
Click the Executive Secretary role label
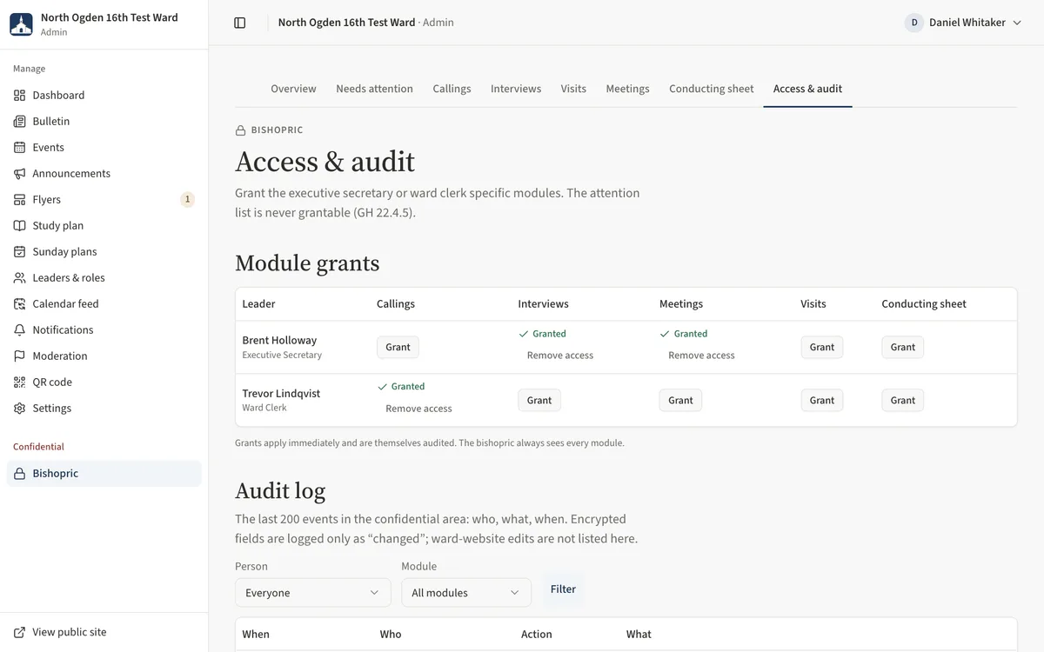tap(282, 356)
